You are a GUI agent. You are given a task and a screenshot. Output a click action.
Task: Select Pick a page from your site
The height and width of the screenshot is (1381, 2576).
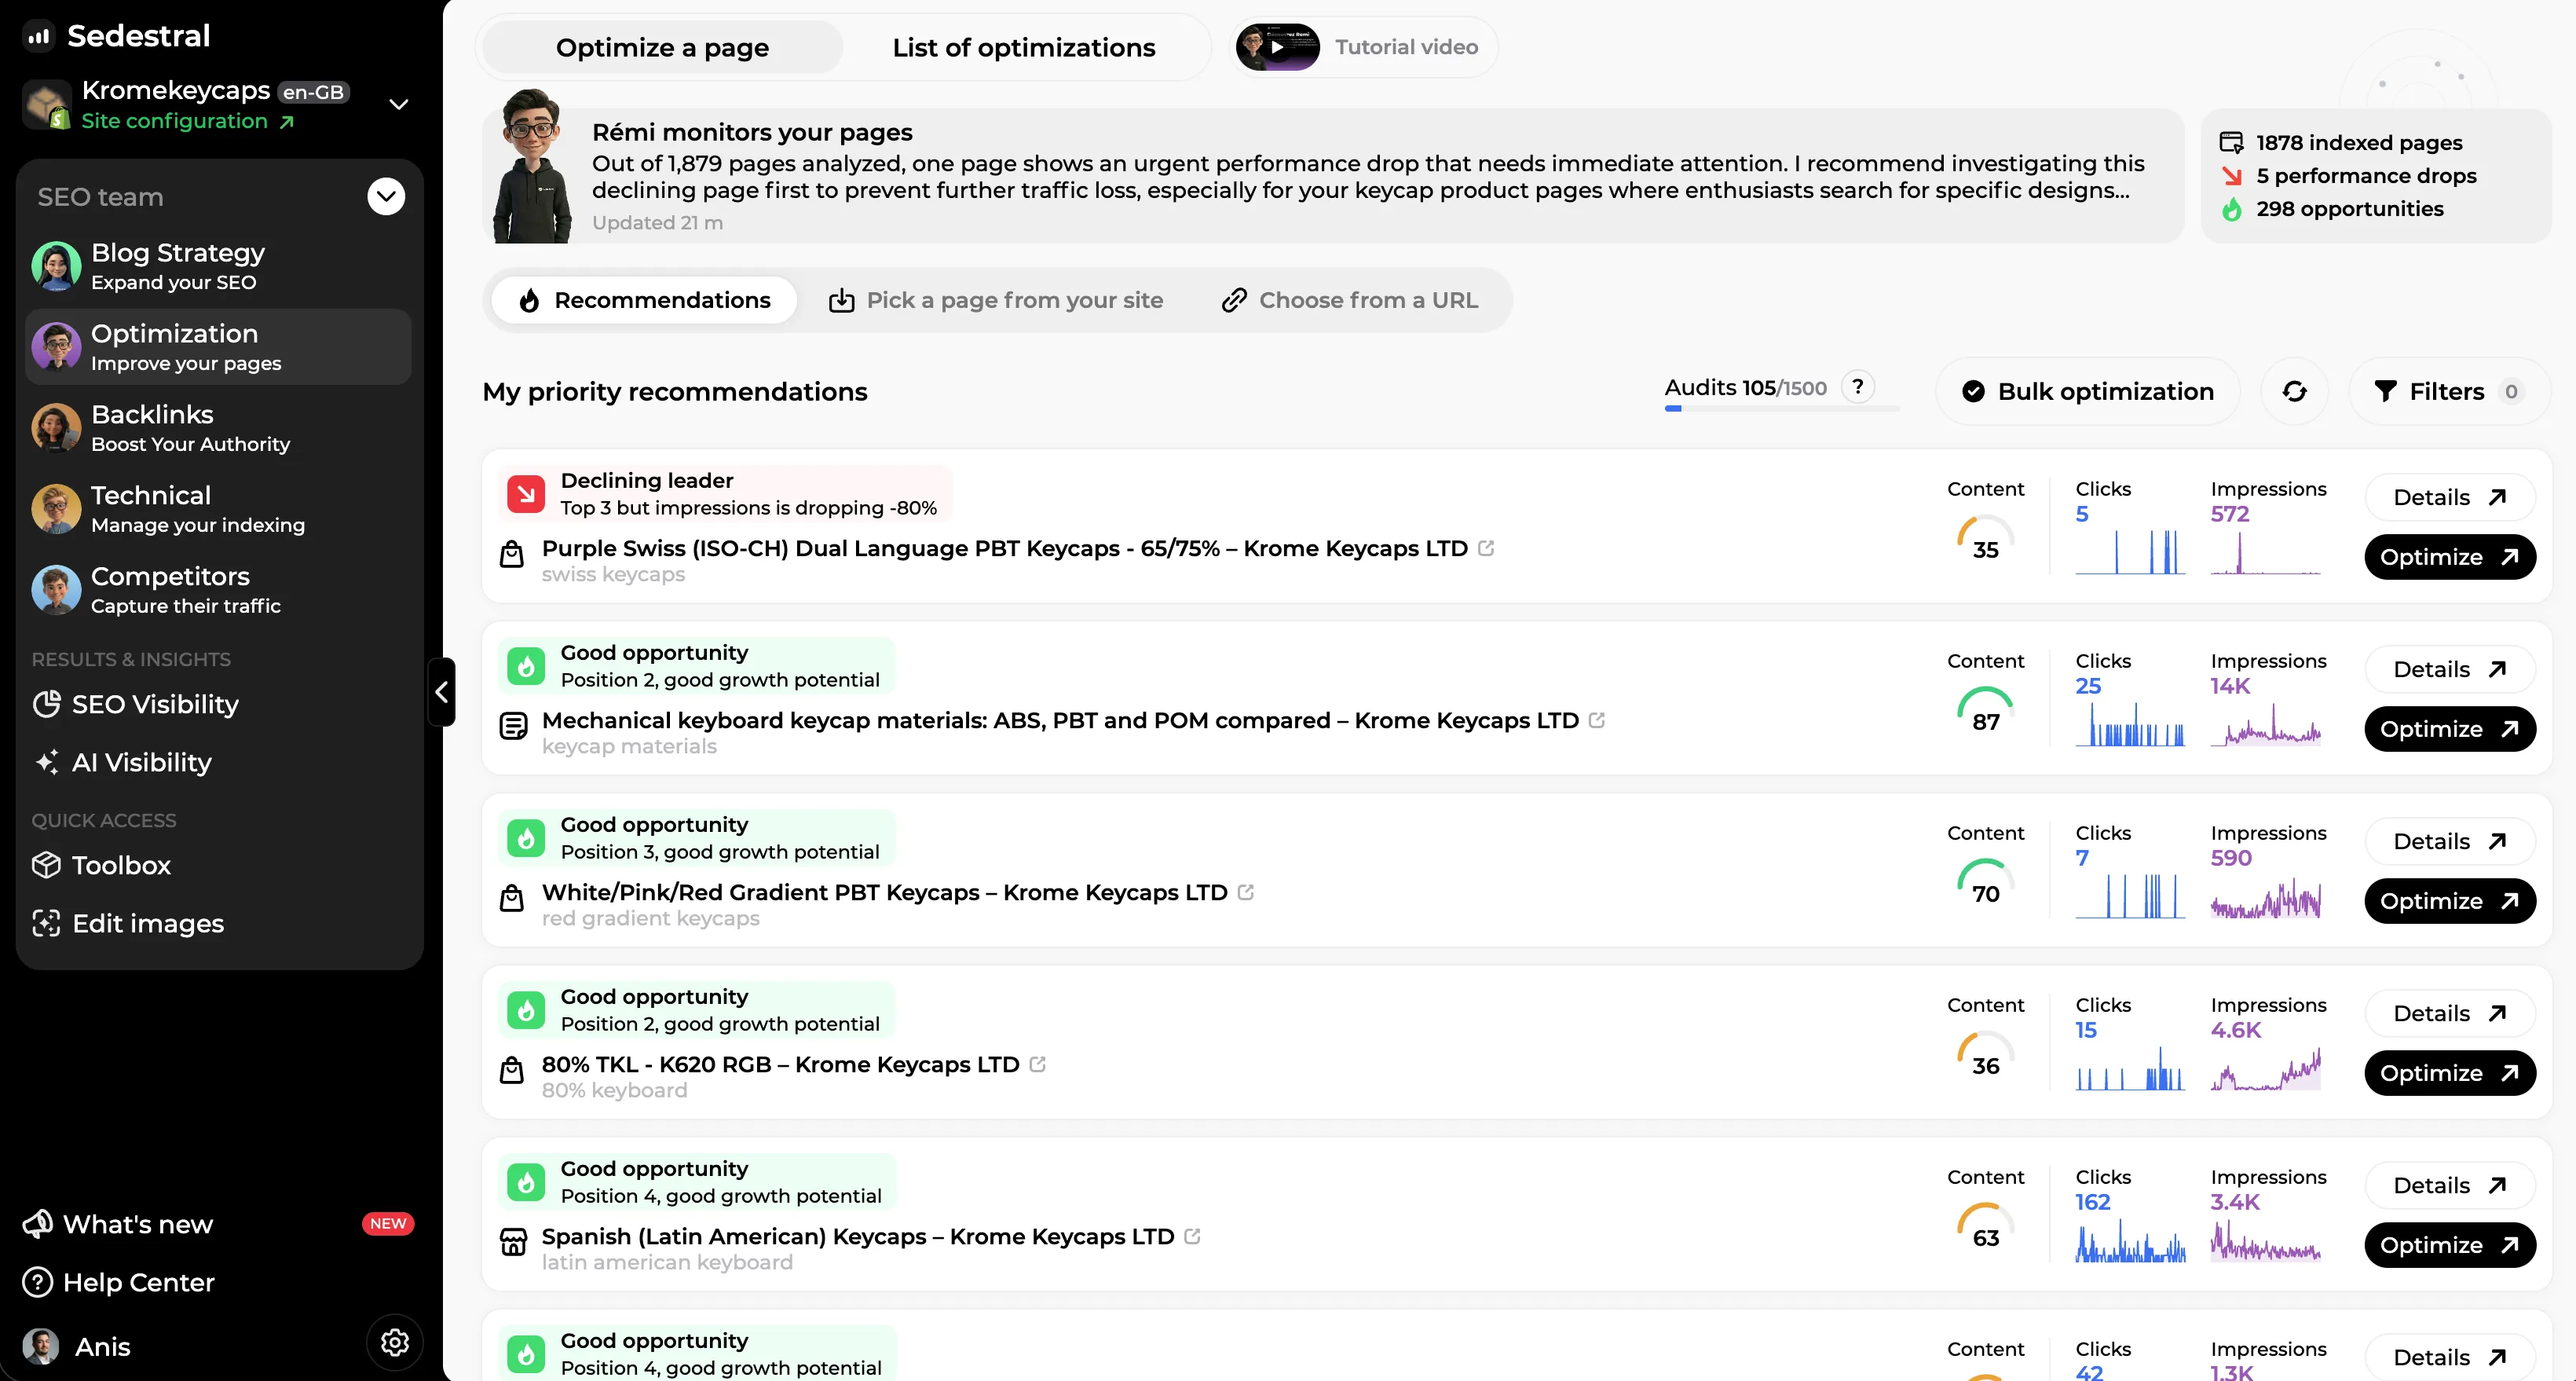[x=996, y=300]
